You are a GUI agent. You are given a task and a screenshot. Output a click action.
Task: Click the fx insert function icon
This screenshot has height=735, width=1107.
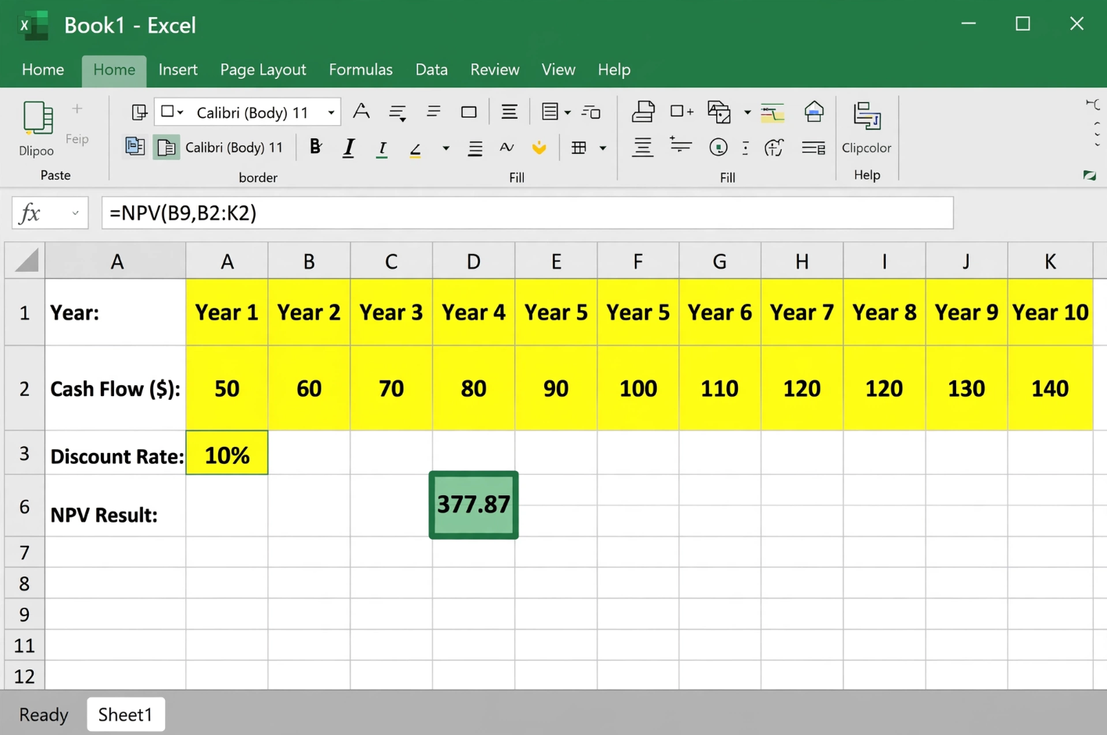[30, 212]
